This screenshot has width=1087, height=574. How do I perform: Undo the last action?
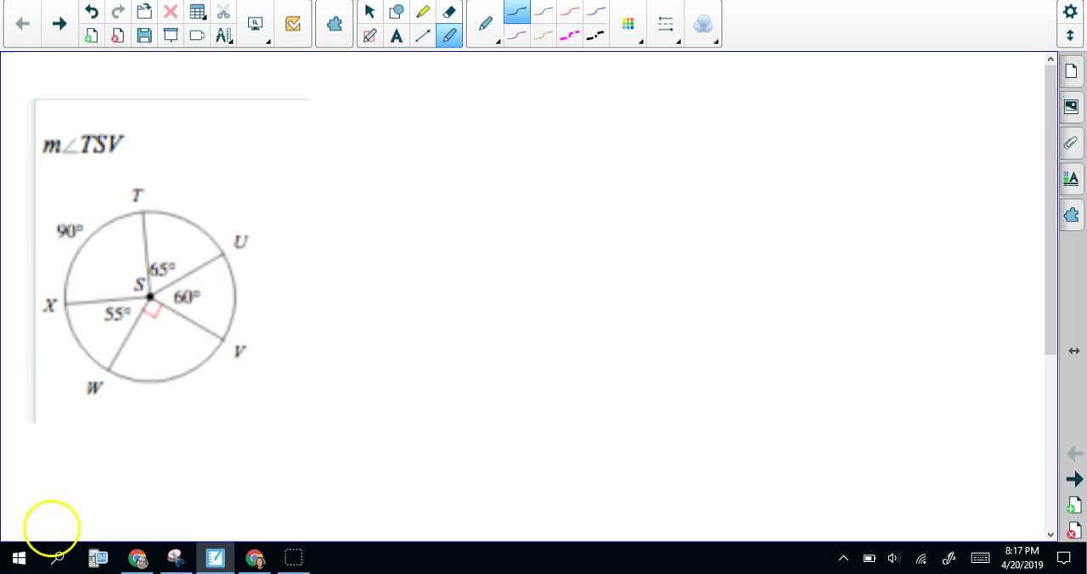click(91, 12)
